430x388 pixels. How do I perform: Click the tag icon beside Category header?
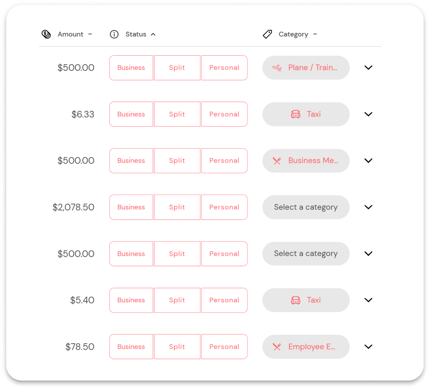tap(267, 34)
